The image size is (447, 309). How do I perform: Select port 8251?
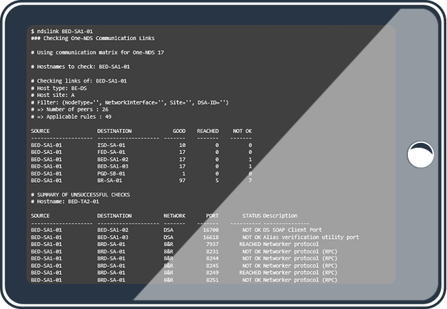point(213,280)
